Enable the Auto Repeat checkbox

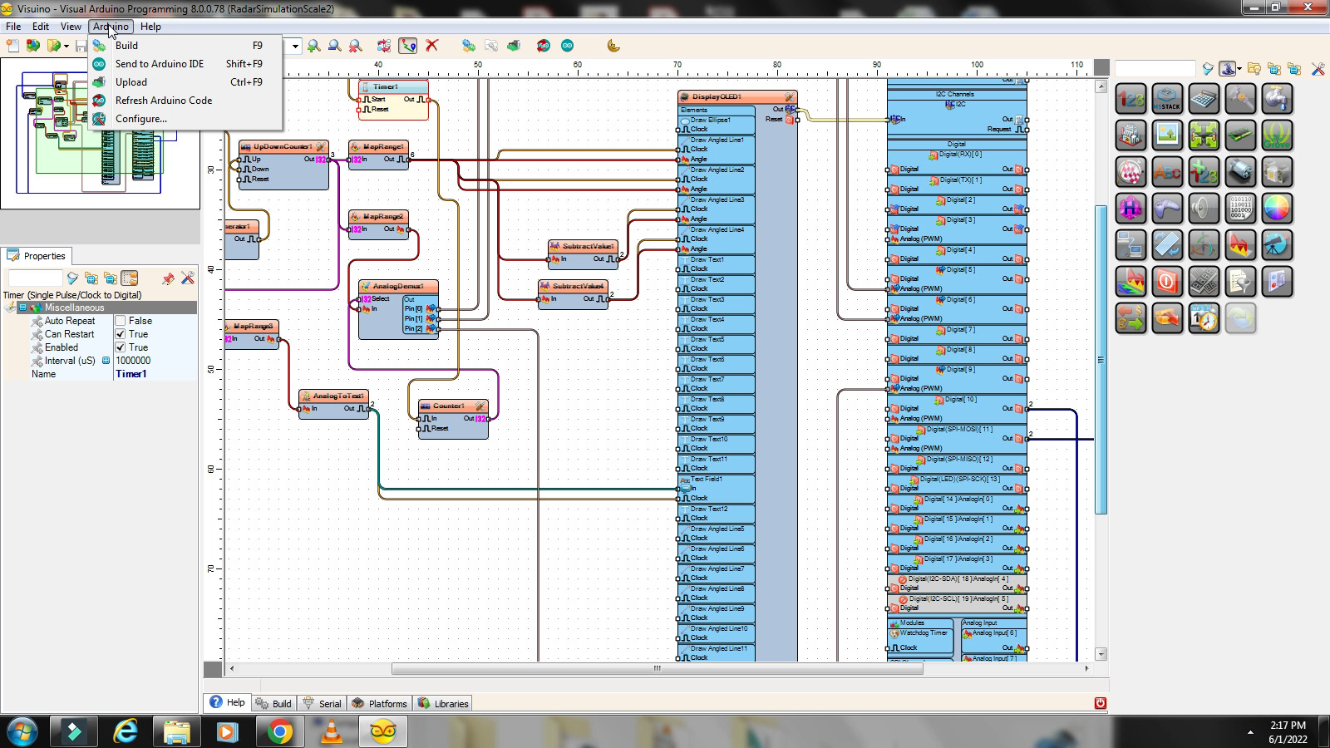coord(121,321)
